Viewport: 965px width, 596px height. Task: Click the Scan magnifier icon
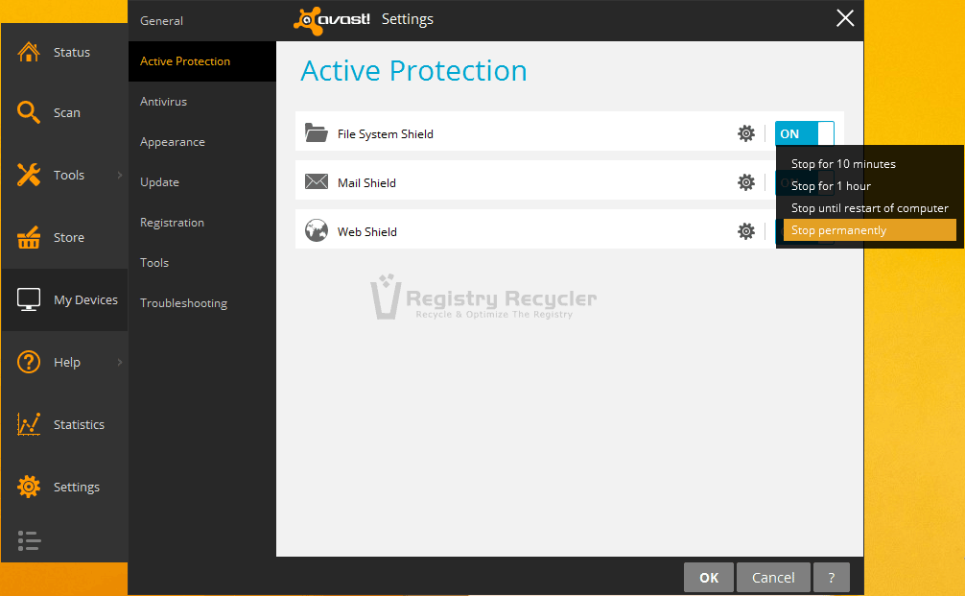click(x=29, y=112)
